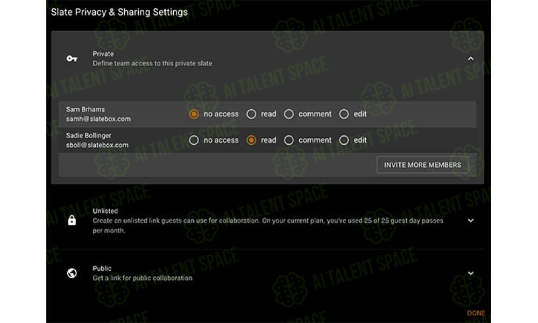This screenshot has width=538, height=323.
Task: Click the Sadie Bollinger name
Action: (89, 135)
